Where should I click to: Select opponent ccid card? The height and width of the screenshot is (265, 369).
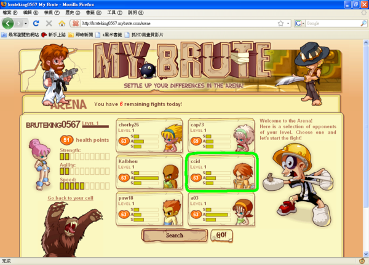(221, 172)
